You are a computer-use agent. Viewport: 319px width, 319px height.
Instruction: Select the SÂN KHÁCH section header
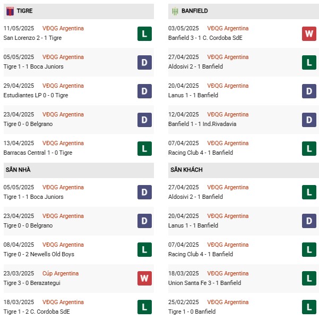pos(244,170)
